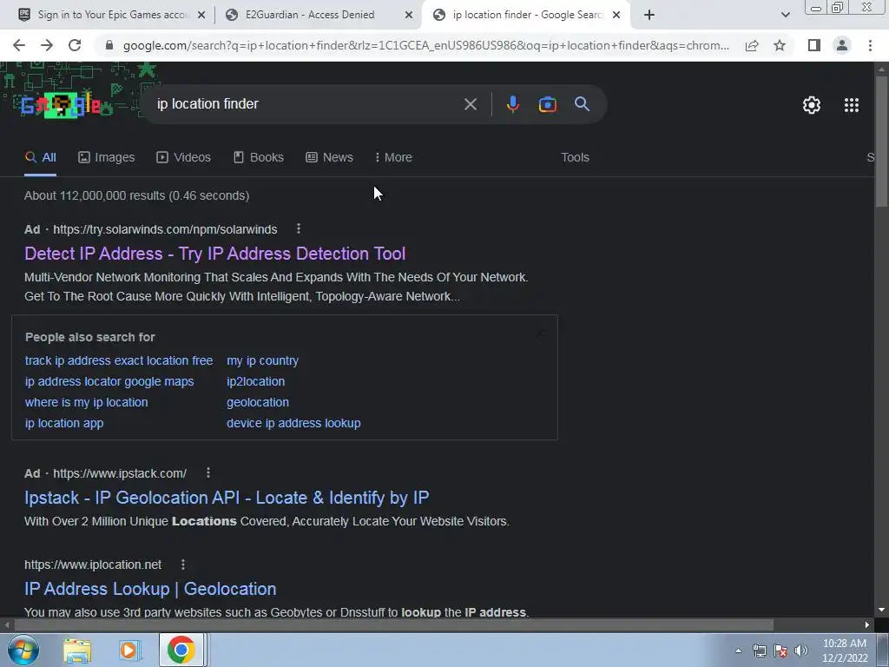
Task: Click the volume speaker tray icon
Action: (x=801, y=650)
